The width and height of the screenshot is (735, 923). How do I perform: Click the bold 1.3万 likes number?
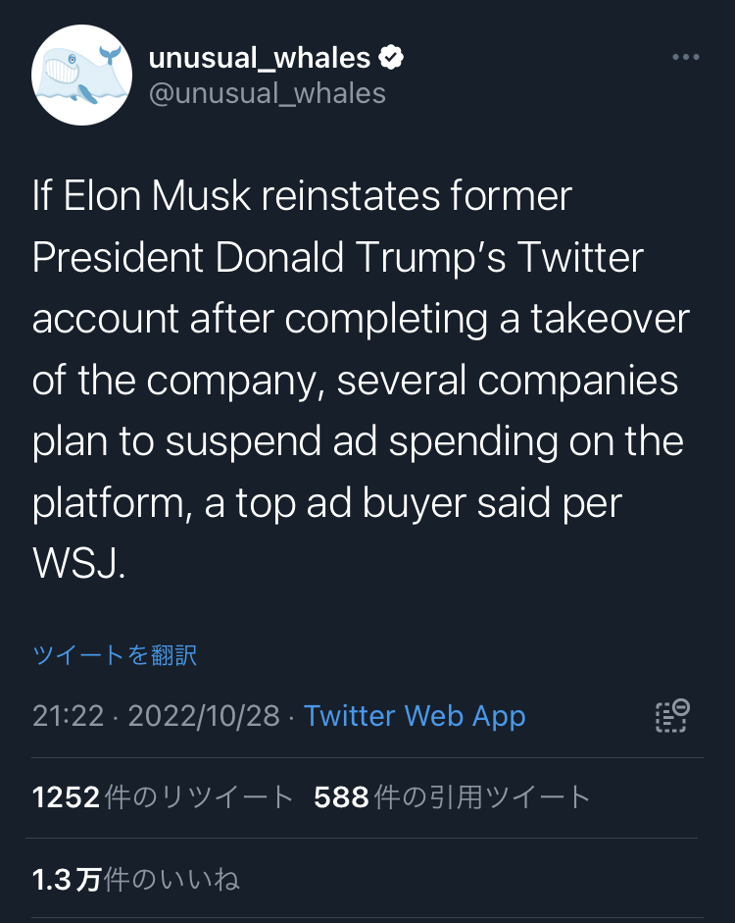pyautogui.click(x=66, y=879)
